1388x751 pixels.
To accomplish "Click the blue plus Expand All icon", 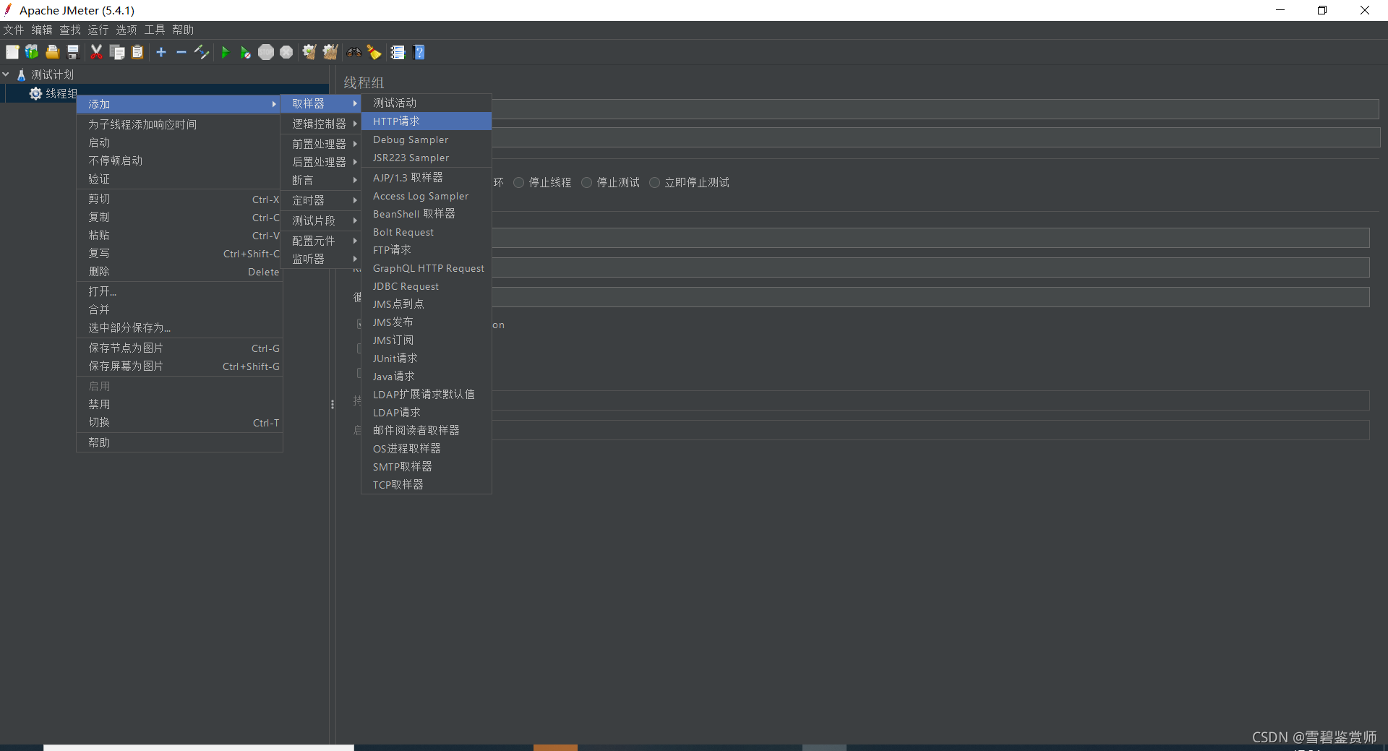I will 161,52.
